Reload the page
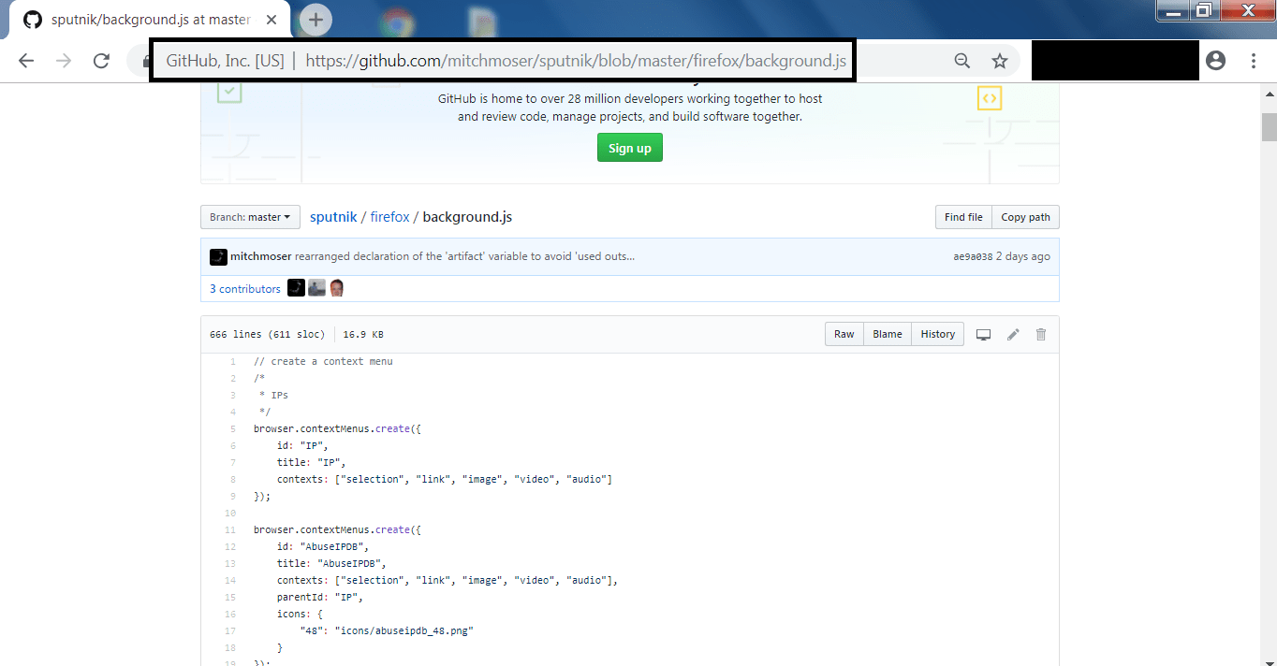 pyautogui.click(x=101, y=59)
